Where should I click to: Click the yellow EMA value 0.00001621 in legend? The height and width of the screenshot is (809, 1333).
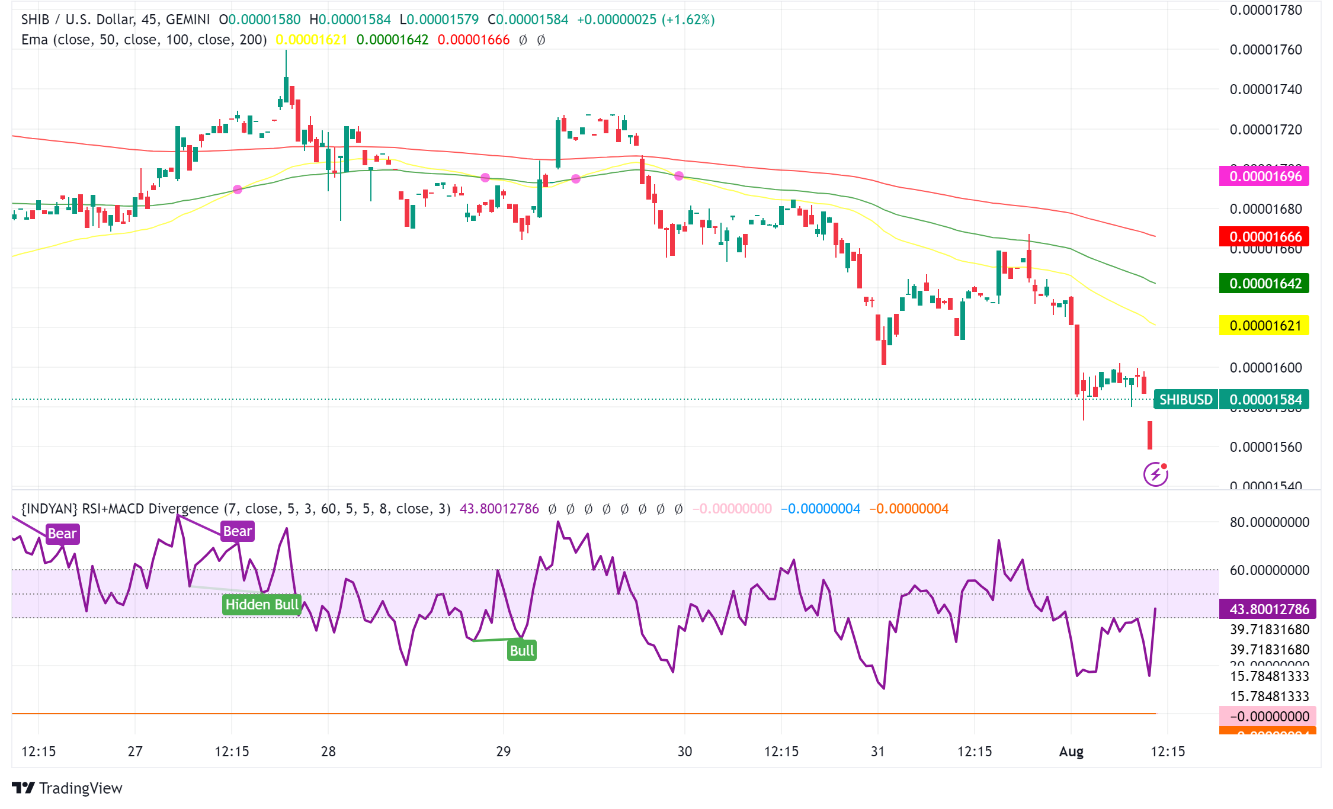tap(312, 40)
